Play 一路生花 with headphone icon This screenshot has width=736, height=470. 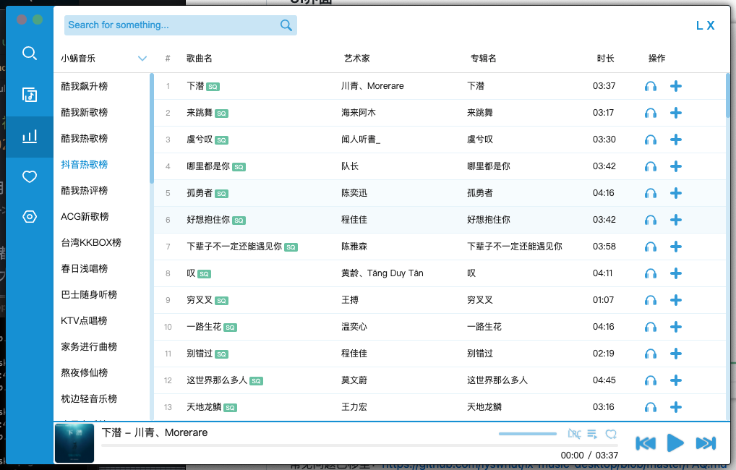(650, 327)
